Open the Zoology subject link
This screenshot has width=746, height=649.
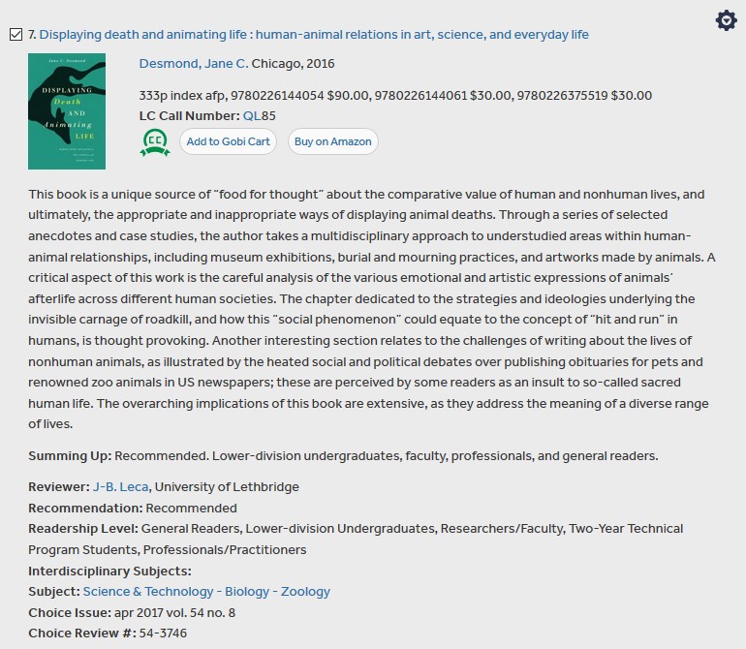[305, 592]
